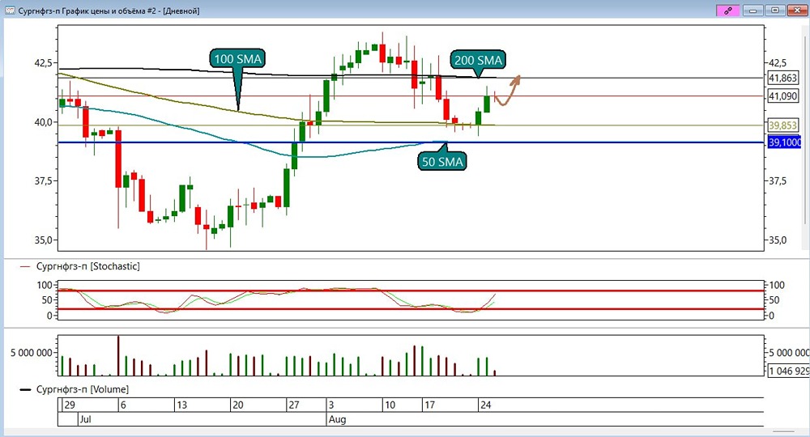Click the 41,090 price label

coord(783,96)
